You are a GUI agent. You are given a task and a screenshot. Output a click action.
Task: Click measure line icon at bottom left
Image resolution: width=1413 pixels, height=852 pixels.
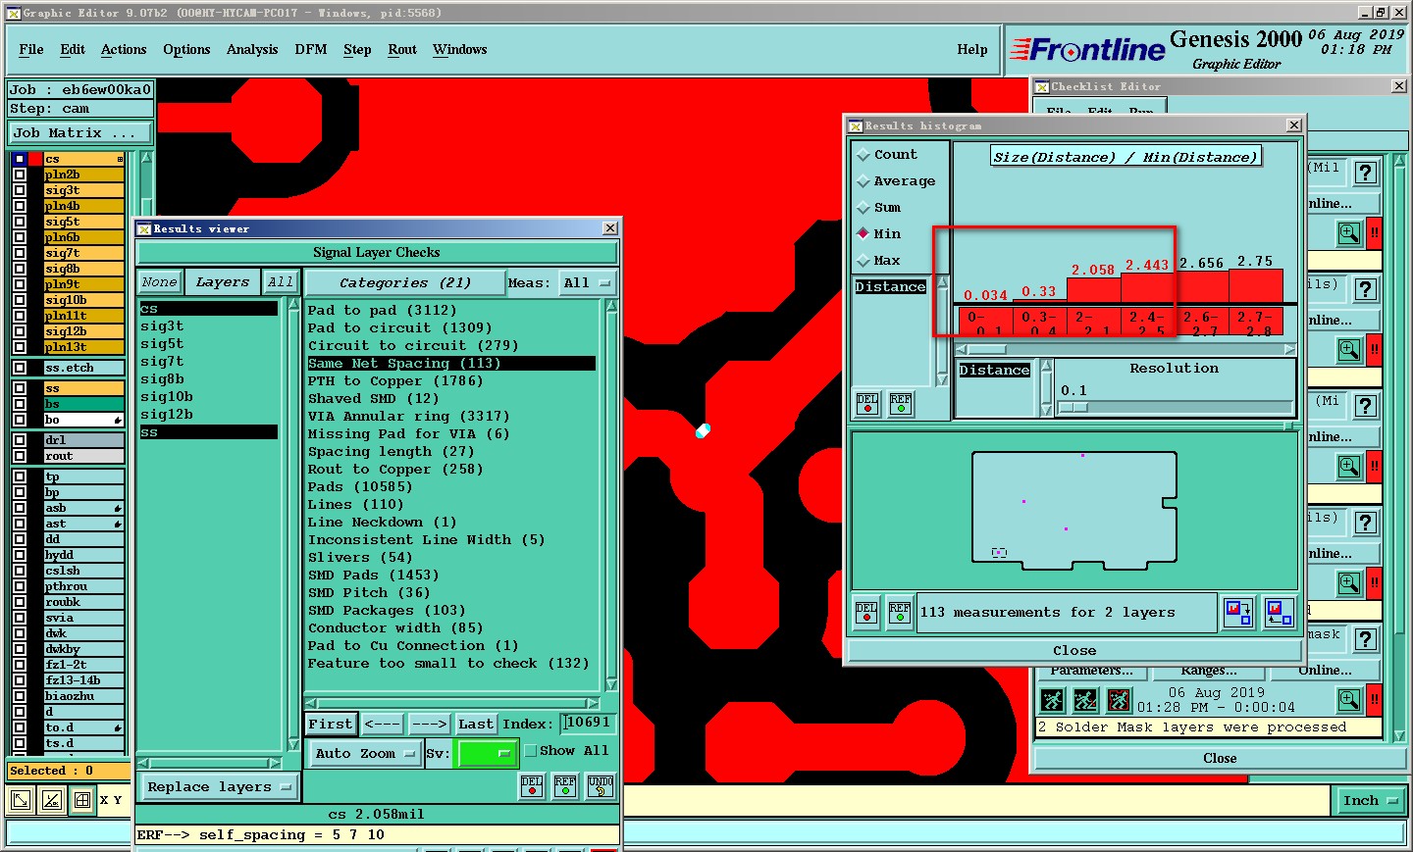coord(52,801)
